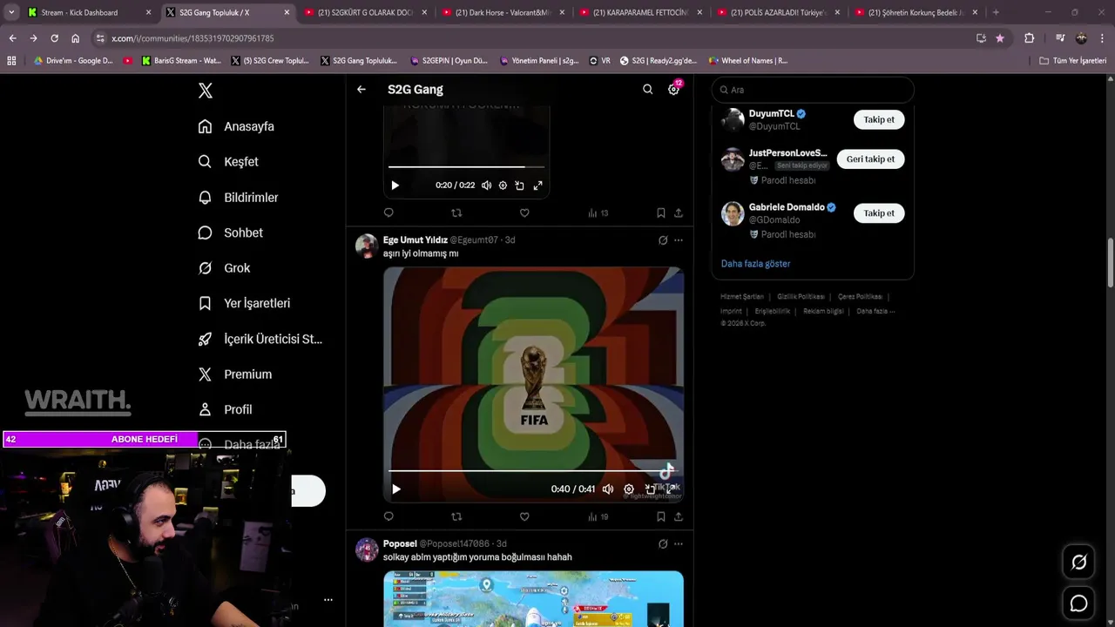The height and width of the screenshot is (627, 1115).
Task: Open FIFA video settings gear
Action: click(x=629, y=489)
